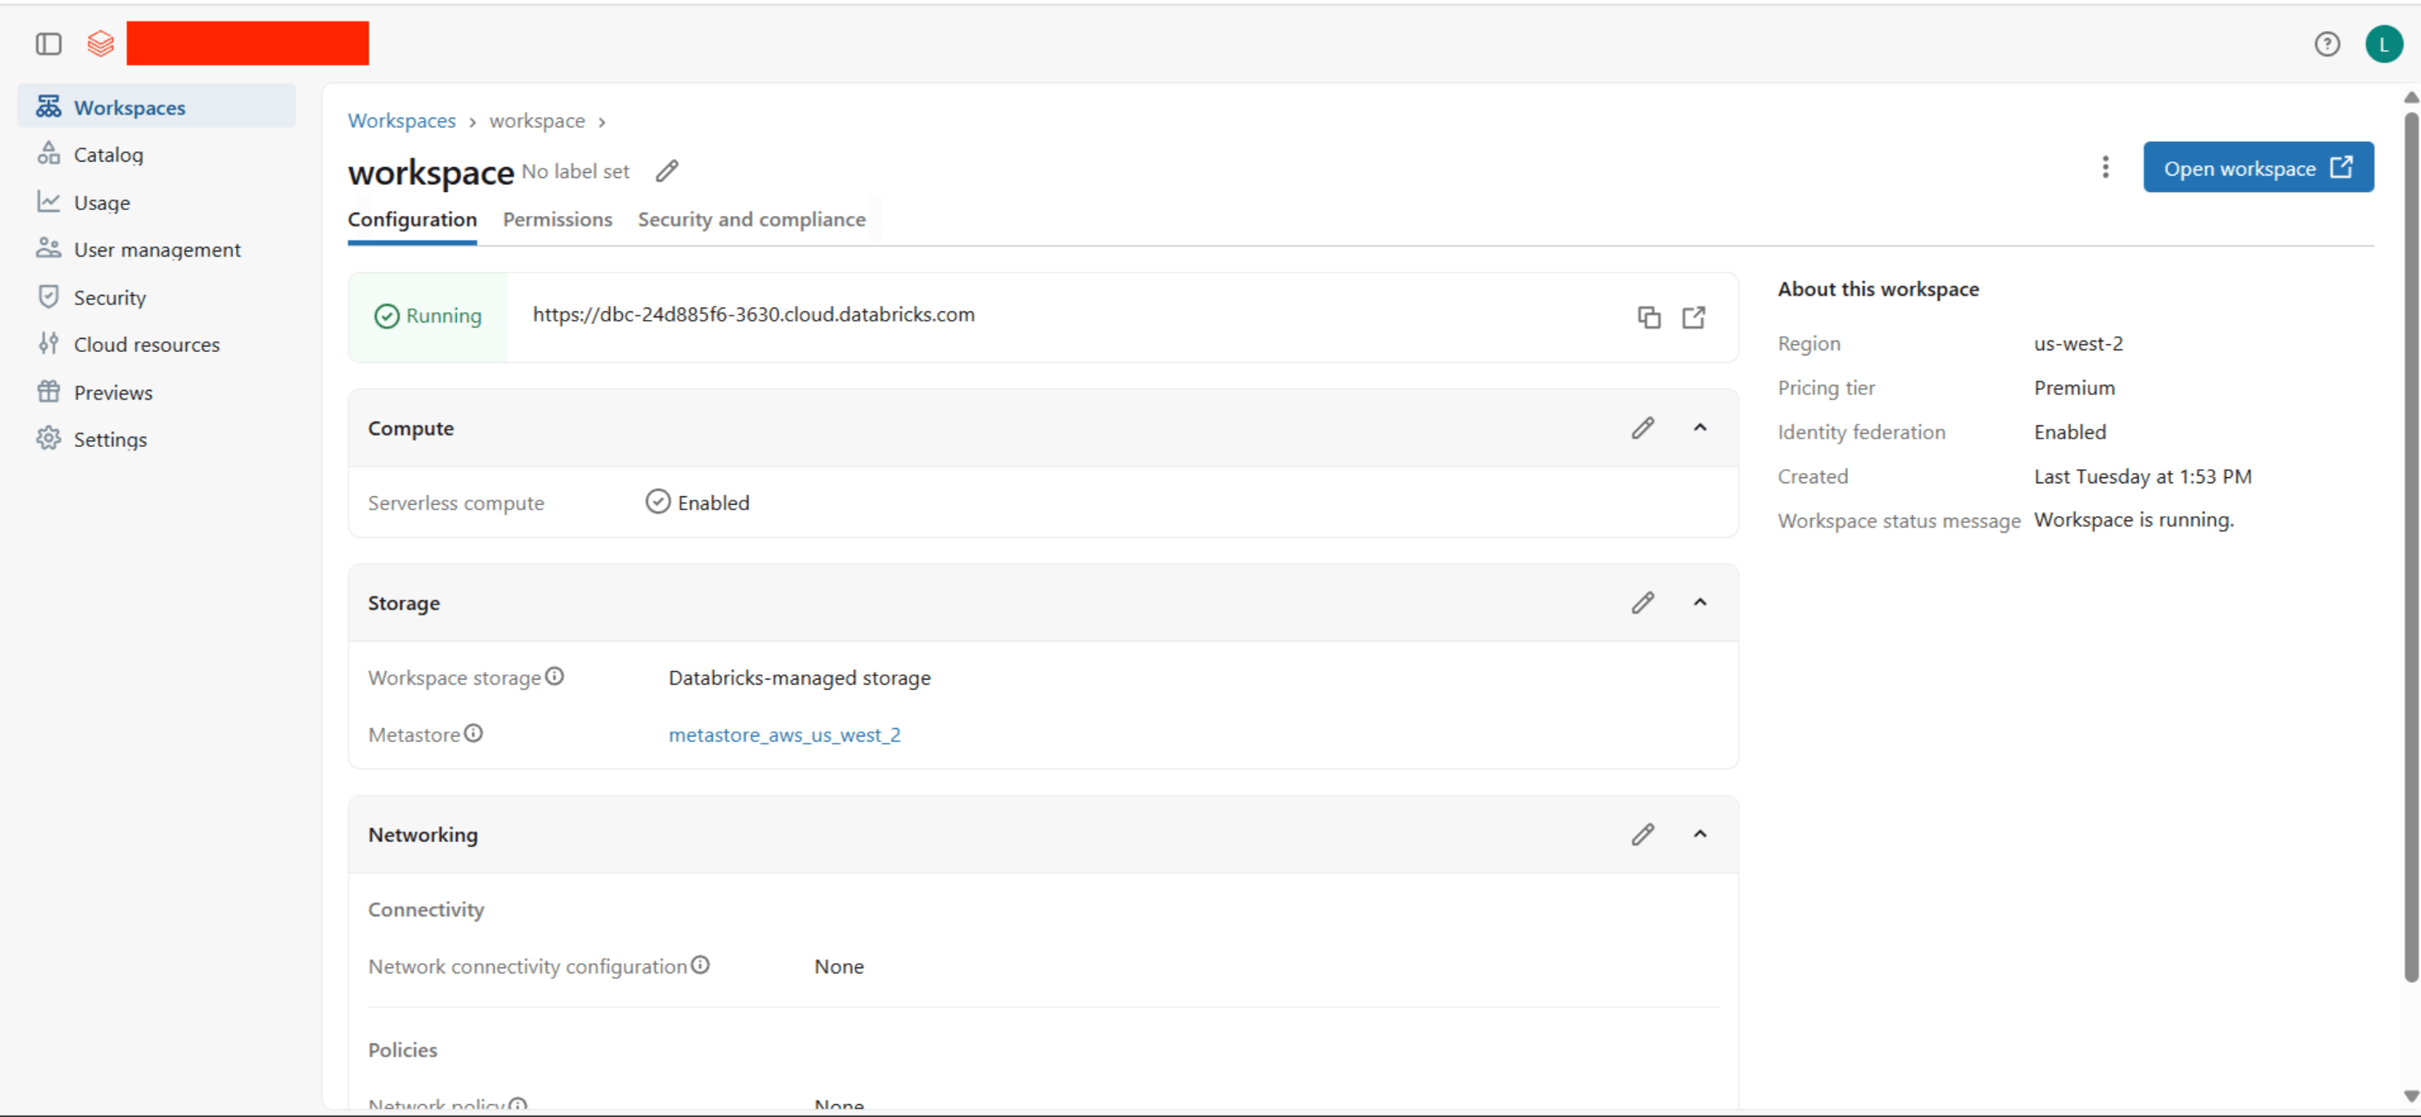Screen dimensions: 2421x1117
Task: Edit the Compute section
Action: pos(1643,429)
